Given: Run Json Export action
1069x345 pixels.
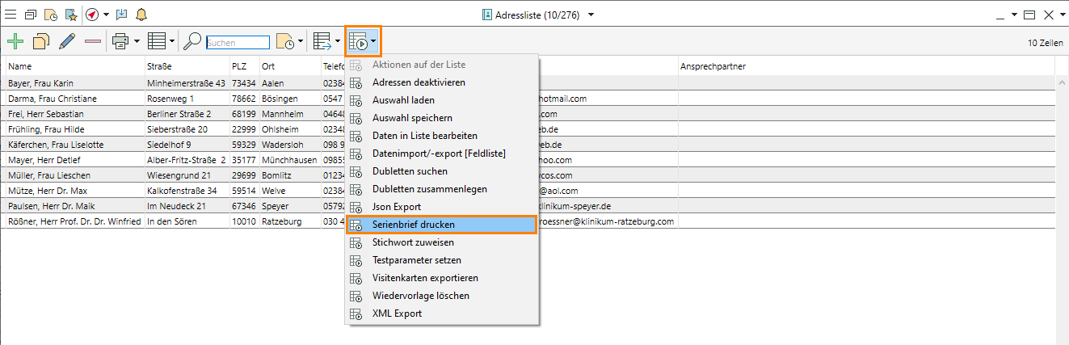Looking at the screenshot, I should (442, 207).
